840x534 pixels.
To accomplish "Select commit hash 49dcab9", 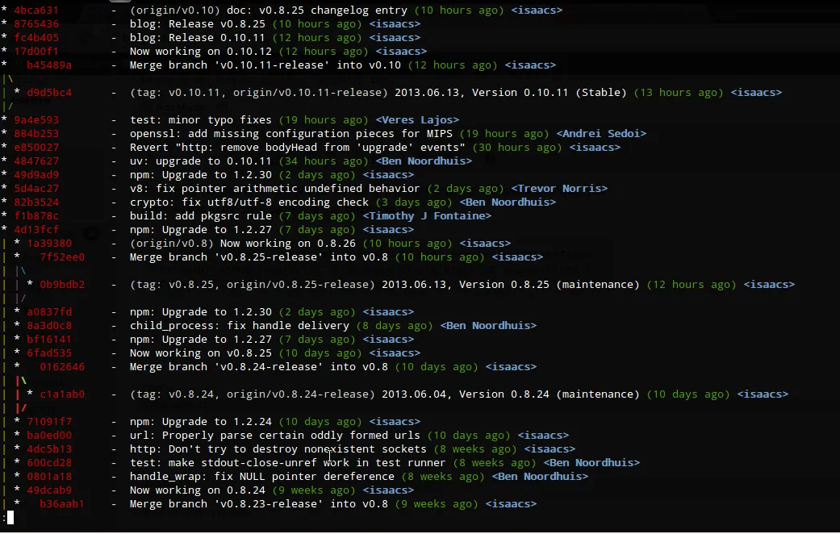I will pyautogui.click(x=49, y=490).
